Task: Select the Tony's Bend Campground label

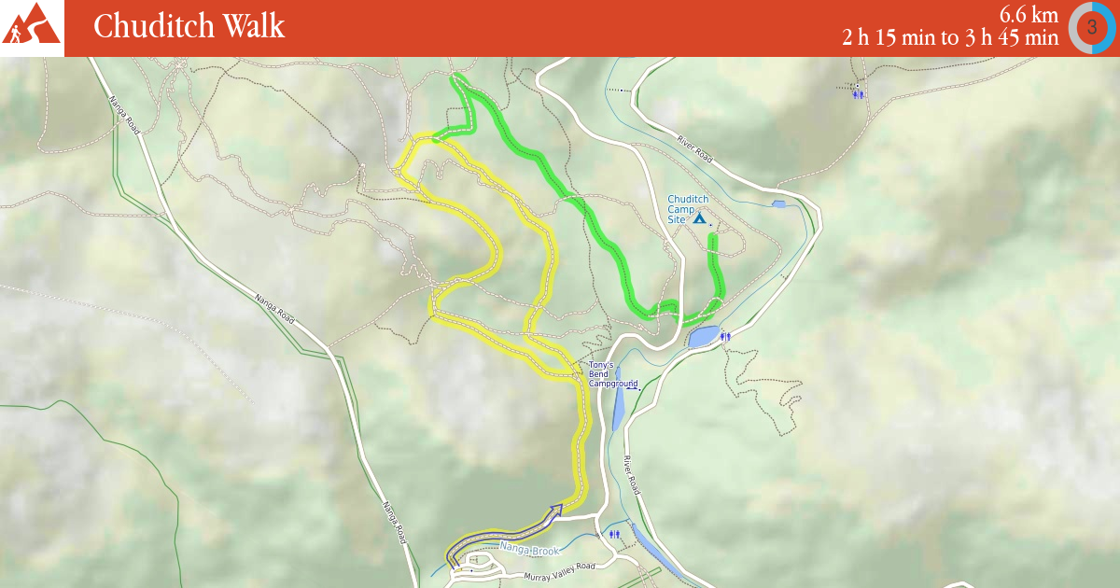Action: point(612,374)
